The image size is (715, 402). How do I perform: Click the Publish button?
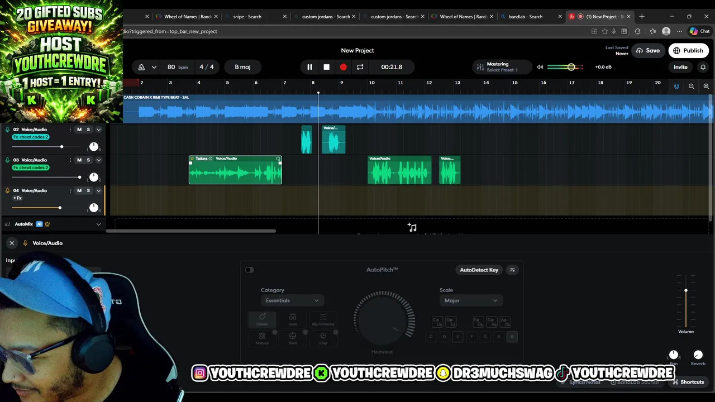688,50
